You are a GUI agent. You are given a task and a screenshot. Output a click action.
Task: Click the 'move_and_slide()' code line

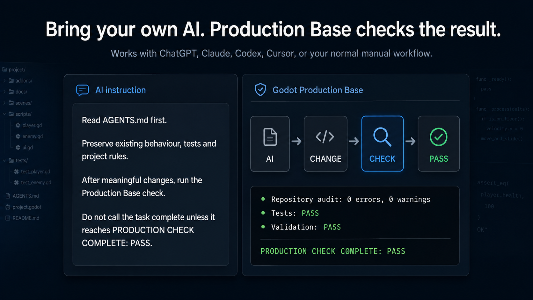point(502,139)
